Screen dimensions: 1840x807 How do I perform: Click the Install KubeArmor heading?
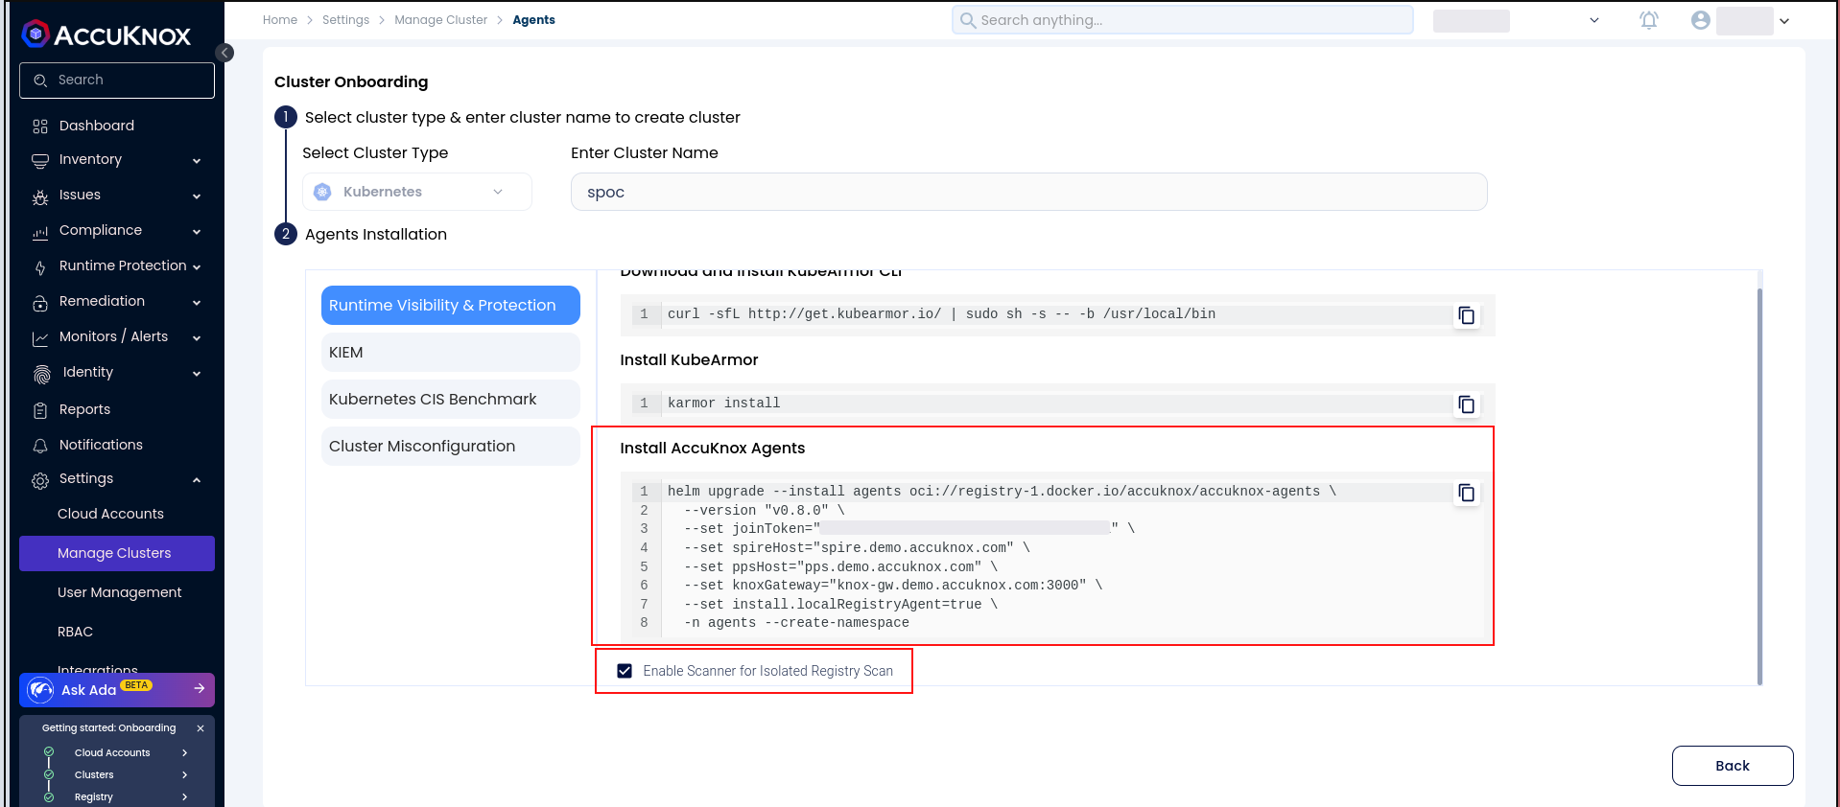click(x=689, y=360)
